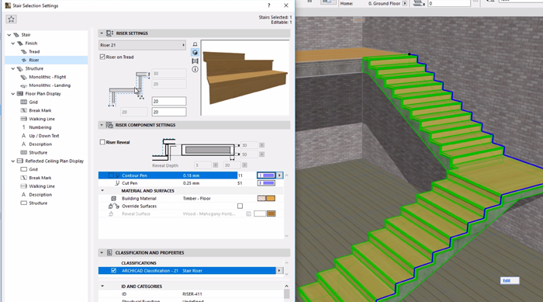Viewport: 543px width, 302px height.
Task: Disable the Riser on Tread checkbox
Action: click(102, 57)
